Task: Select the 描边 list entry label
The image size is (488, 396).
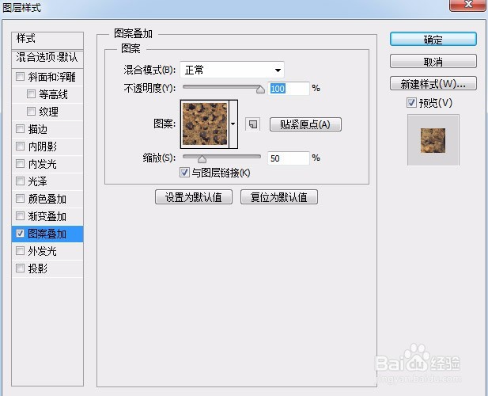Action: click(x=38, y=129)
